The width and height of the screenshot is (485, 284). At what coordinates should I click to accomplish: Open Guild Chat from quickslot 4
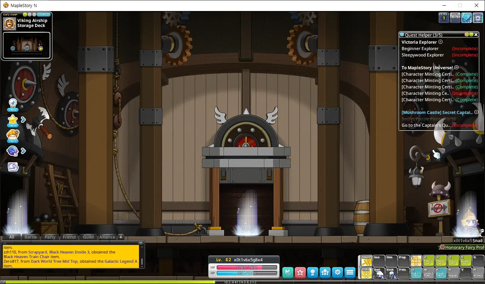pos(453,261)
